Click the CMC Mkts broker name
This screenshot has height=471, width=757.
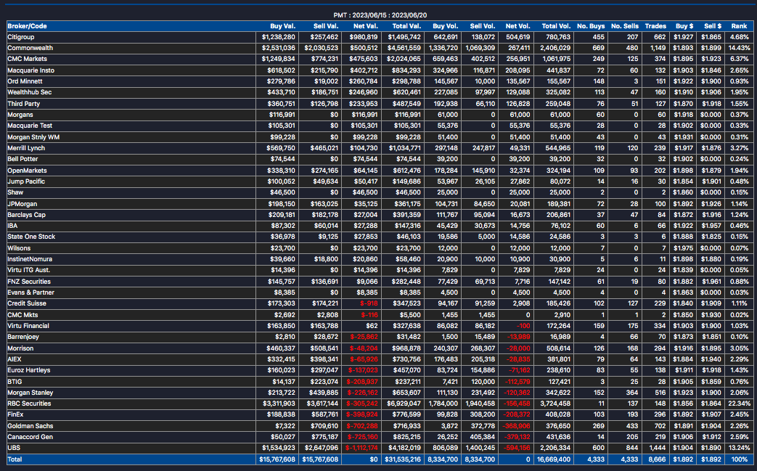22,315
